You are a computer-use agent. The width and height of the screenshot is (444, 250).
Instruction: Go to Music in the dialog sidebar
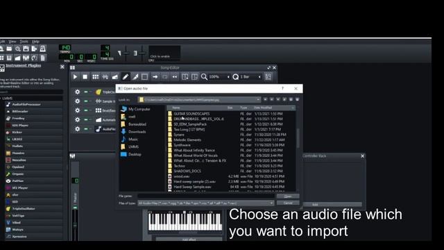pyautogui.click(x=130, y=139)
